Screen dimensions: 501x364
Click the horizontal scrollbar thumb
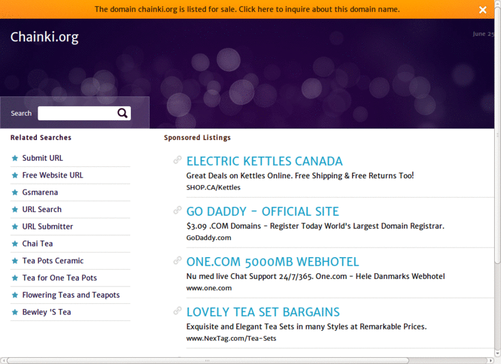click(208, 360)
